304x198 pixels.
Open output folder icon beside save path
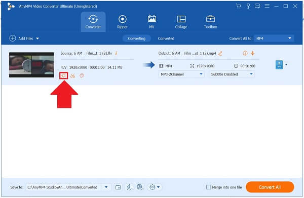point(118,187)
